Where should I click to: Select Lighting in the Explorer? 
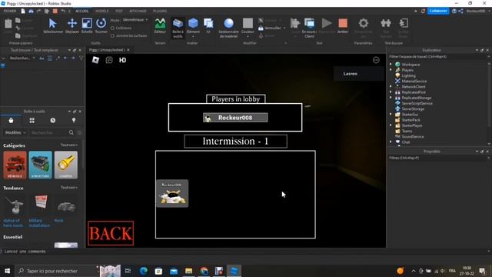408,75
